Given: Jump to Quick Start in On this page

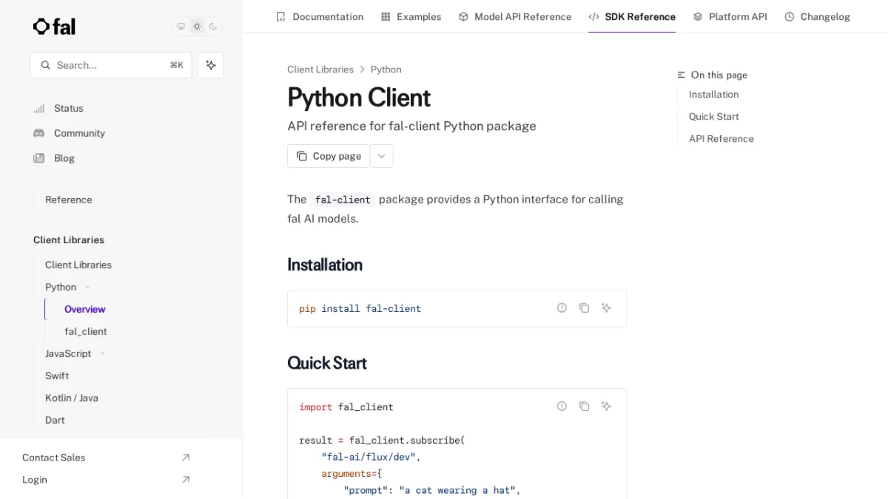Looking at the screenshot, I should click(713, 117).
